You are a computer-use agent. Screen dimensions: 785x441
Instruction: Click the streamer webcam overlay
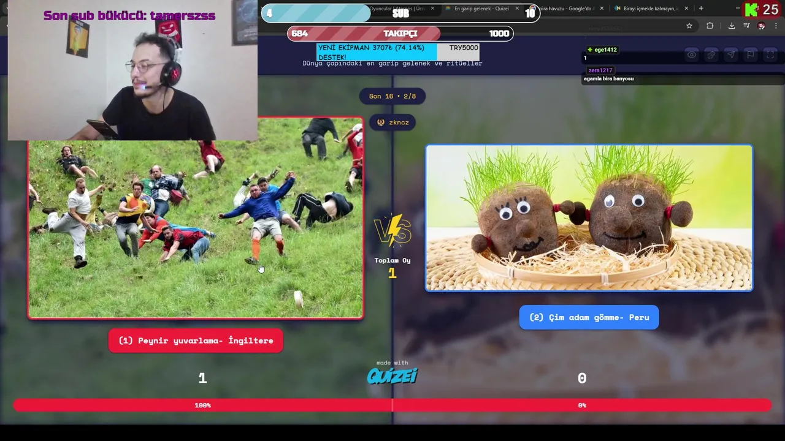click(132, 70)
